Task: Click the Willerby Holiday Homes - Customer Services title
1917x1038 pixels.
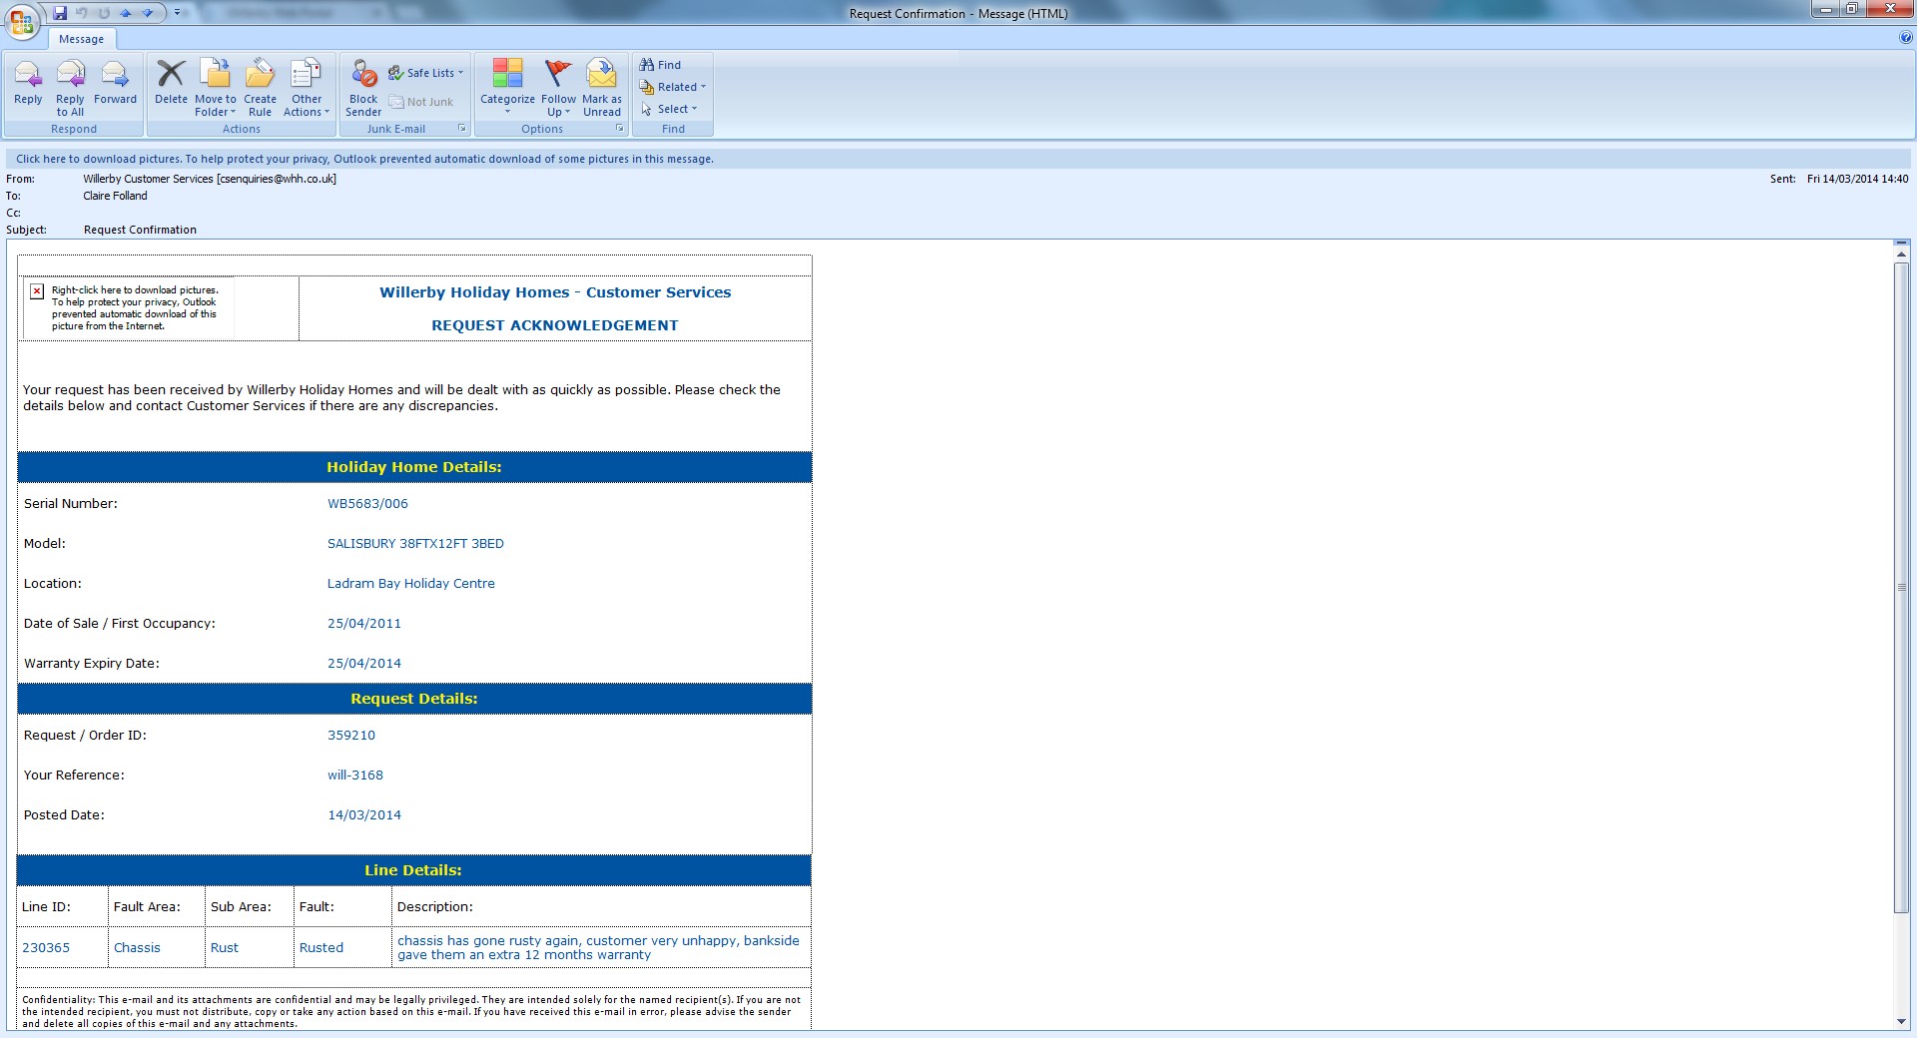Action: (x=555, y=292)
